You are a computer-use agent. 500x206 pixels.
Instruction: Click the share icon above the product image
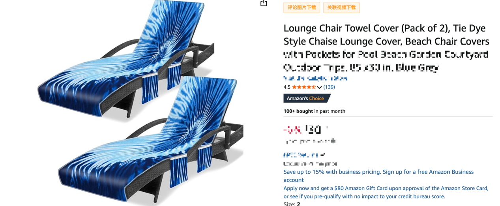pyautogui.click(x=264, y=3)
